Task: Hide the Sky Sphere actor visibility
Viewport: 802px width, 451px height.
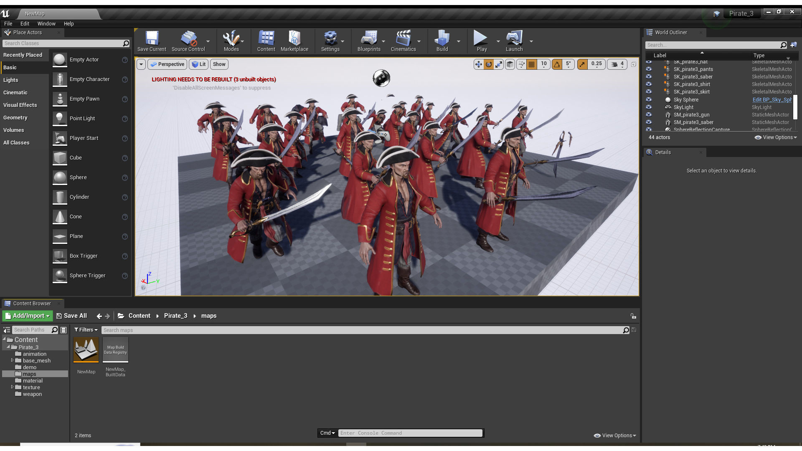Action: coord(649,100)
